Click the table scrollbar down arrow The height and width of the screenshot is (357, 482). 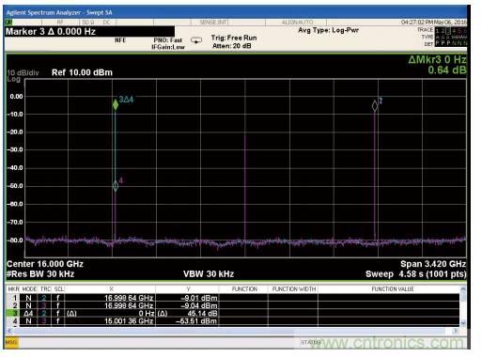click(x=463, y=322)
